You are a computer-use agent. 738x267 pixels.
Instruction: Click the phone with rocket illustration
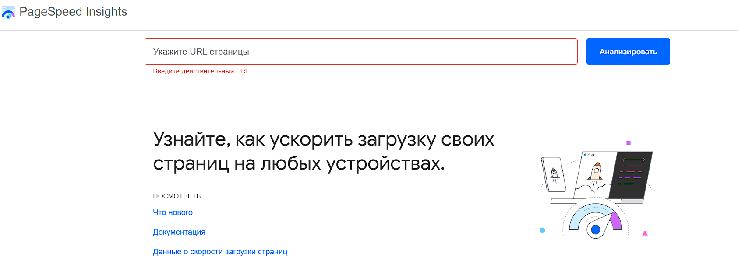[554, 174]
